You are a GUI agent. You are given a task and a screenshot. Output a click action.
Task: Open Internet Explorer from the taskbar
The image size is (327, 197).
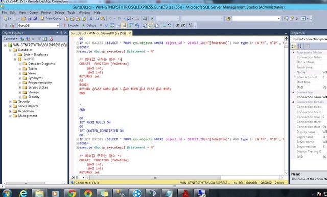(23, 193)
